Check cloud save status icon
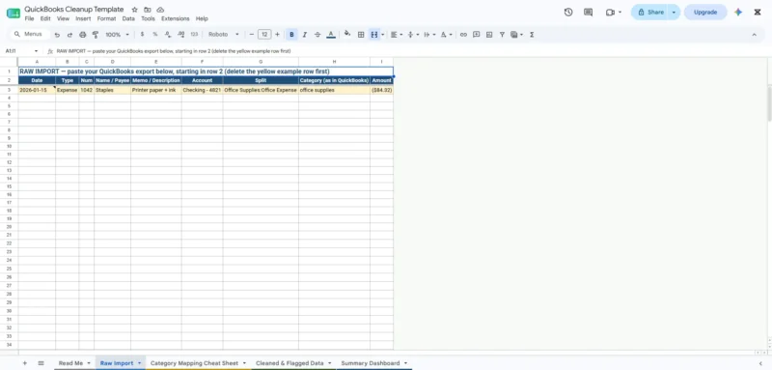Viewport: 772px width, 370px height. tap(160, 10)
